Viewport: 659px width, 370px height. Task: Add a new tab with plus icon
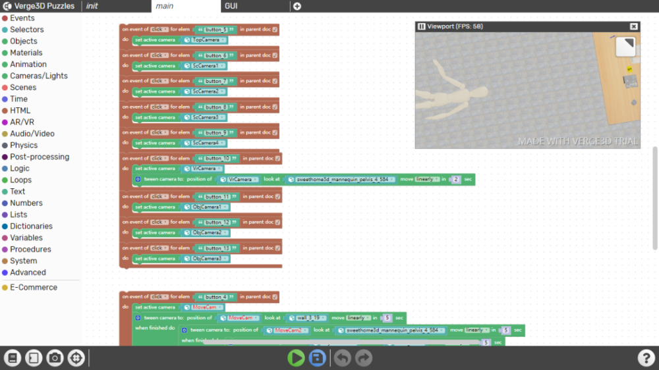(297, 7)
